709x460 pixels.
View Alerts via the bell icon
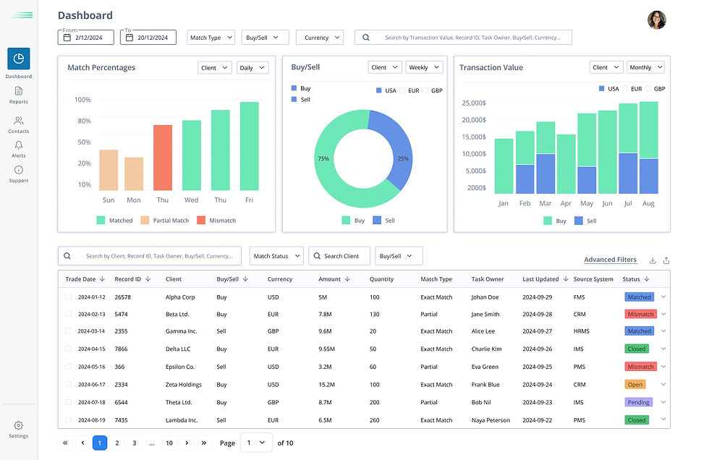[x=18, y=147]
